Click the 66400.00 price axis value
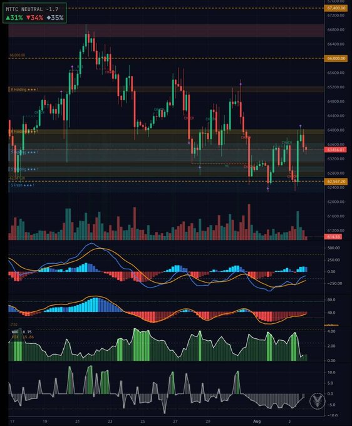Image resolution: width=352 pixels, height=426 pixels. (x=336, y=44)
